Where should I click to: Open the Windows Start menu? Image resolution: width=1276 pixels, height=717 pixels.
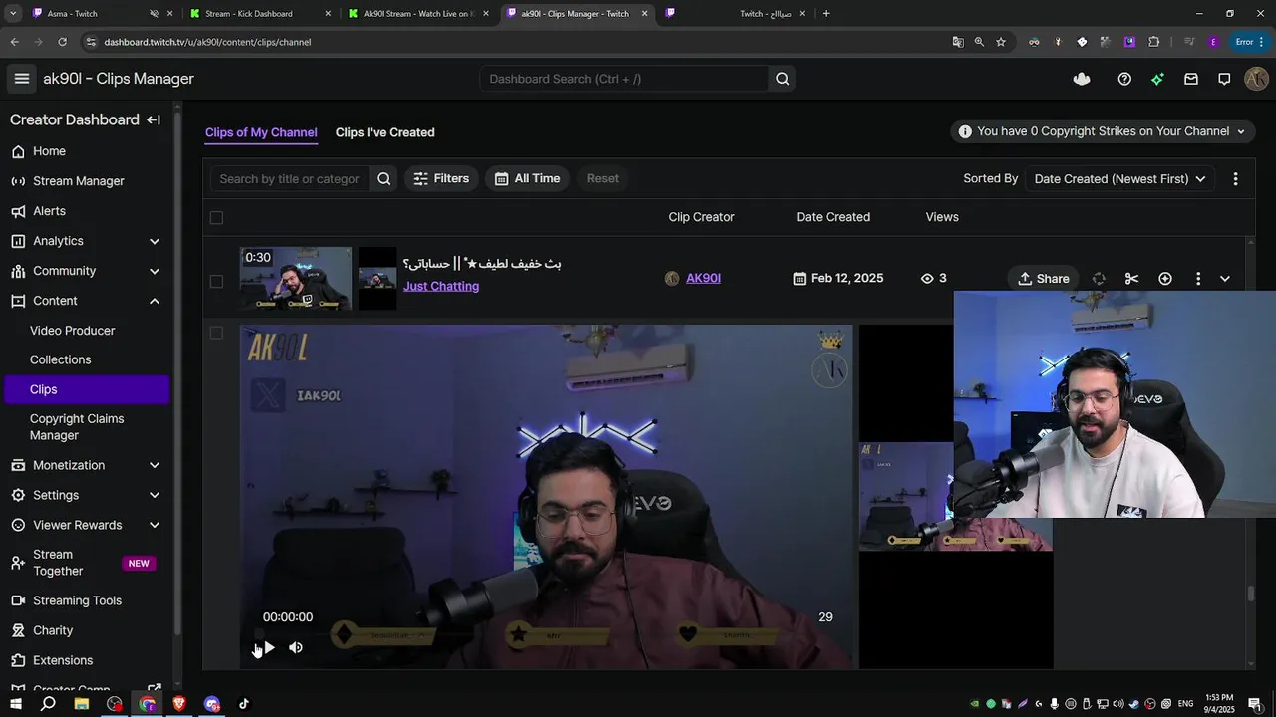pos(15,704)
